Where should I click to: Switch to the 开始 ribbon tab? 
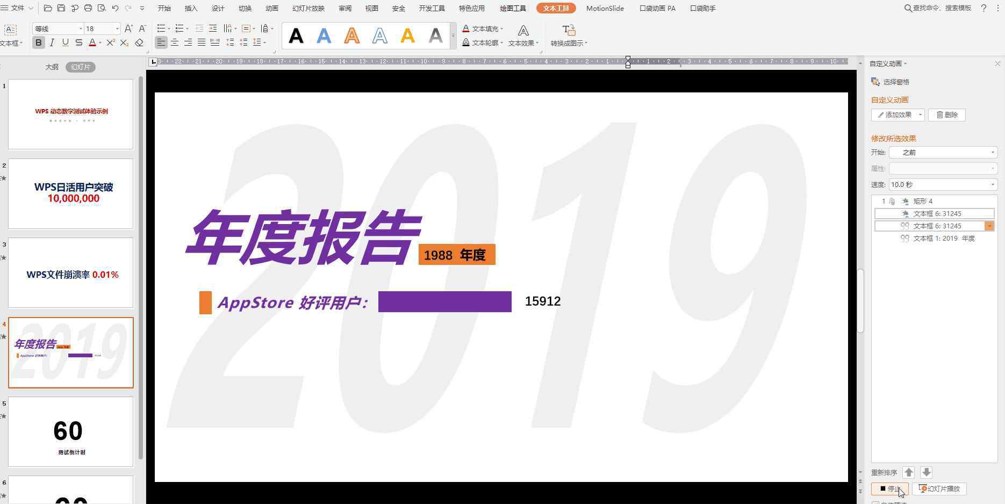click(164, 8)
